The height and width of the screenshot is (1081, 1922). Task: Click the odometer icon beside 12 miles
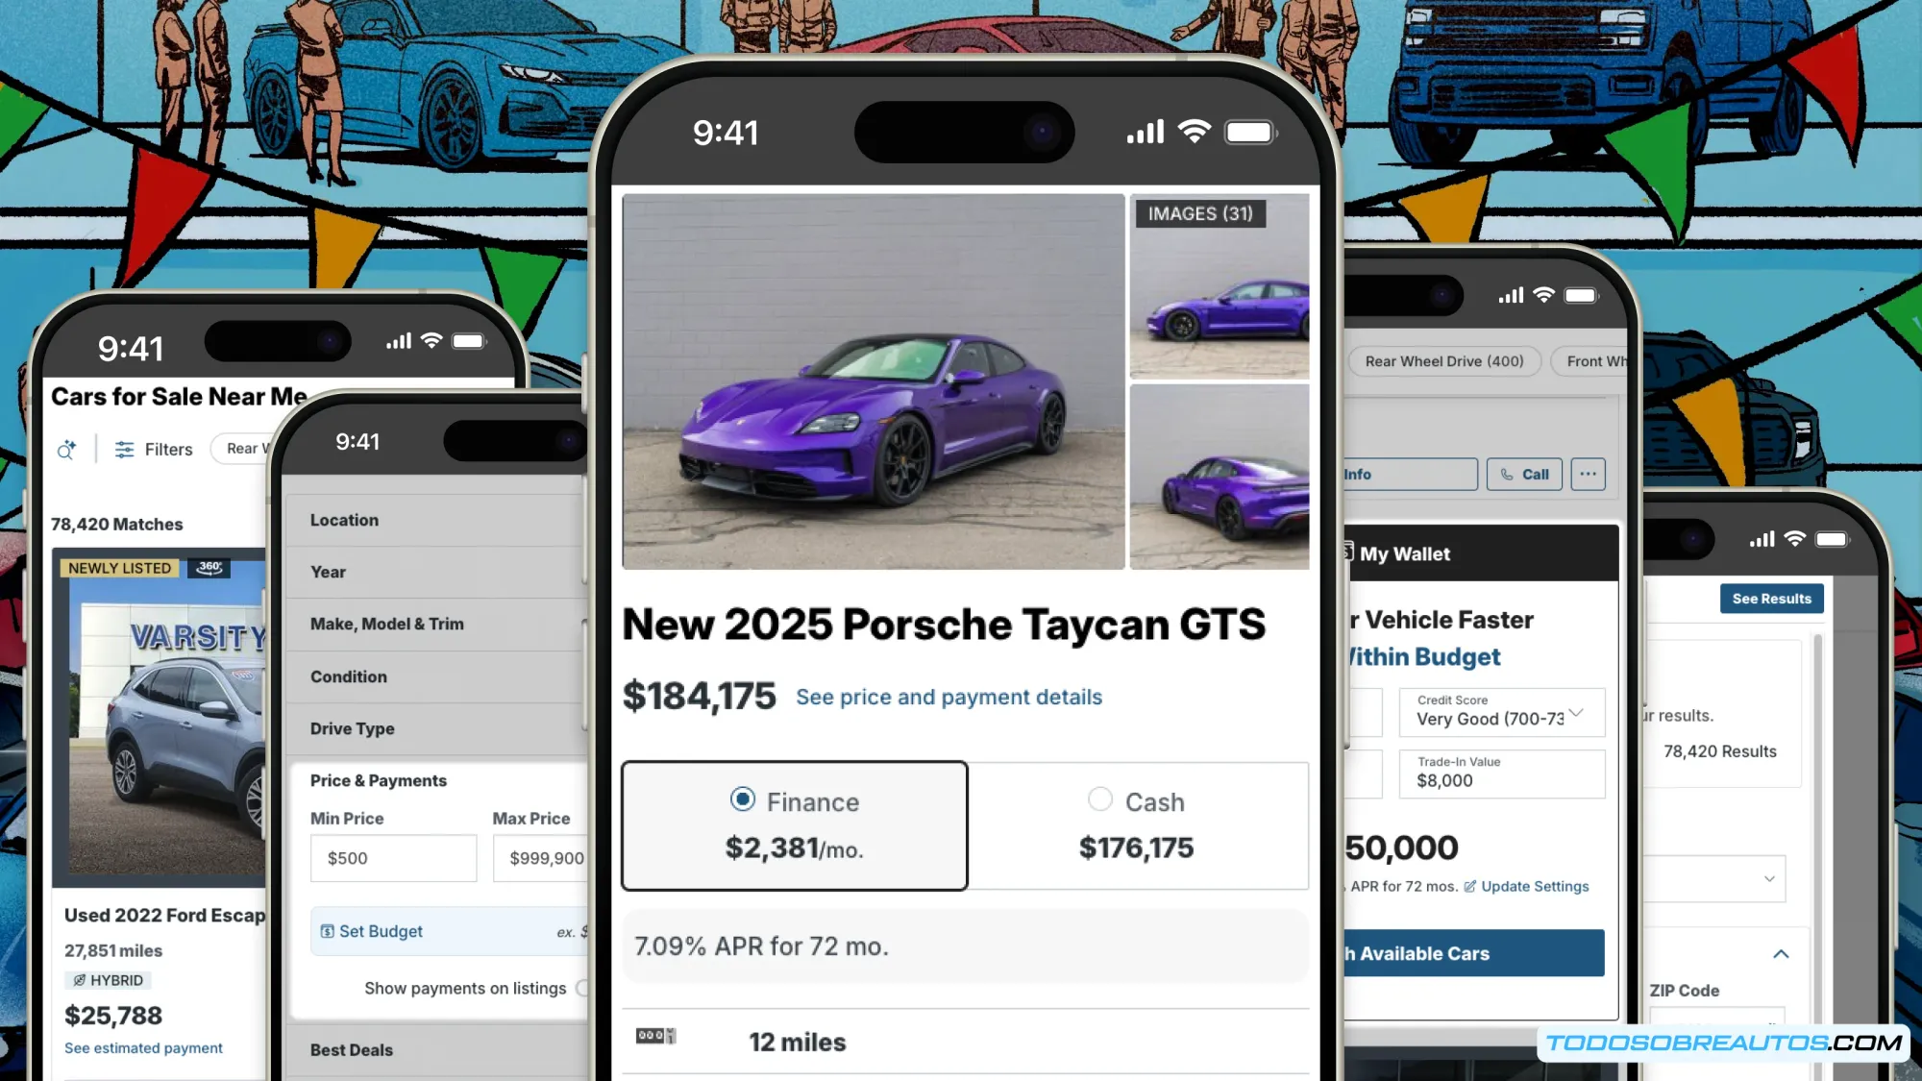(655, 1036)
